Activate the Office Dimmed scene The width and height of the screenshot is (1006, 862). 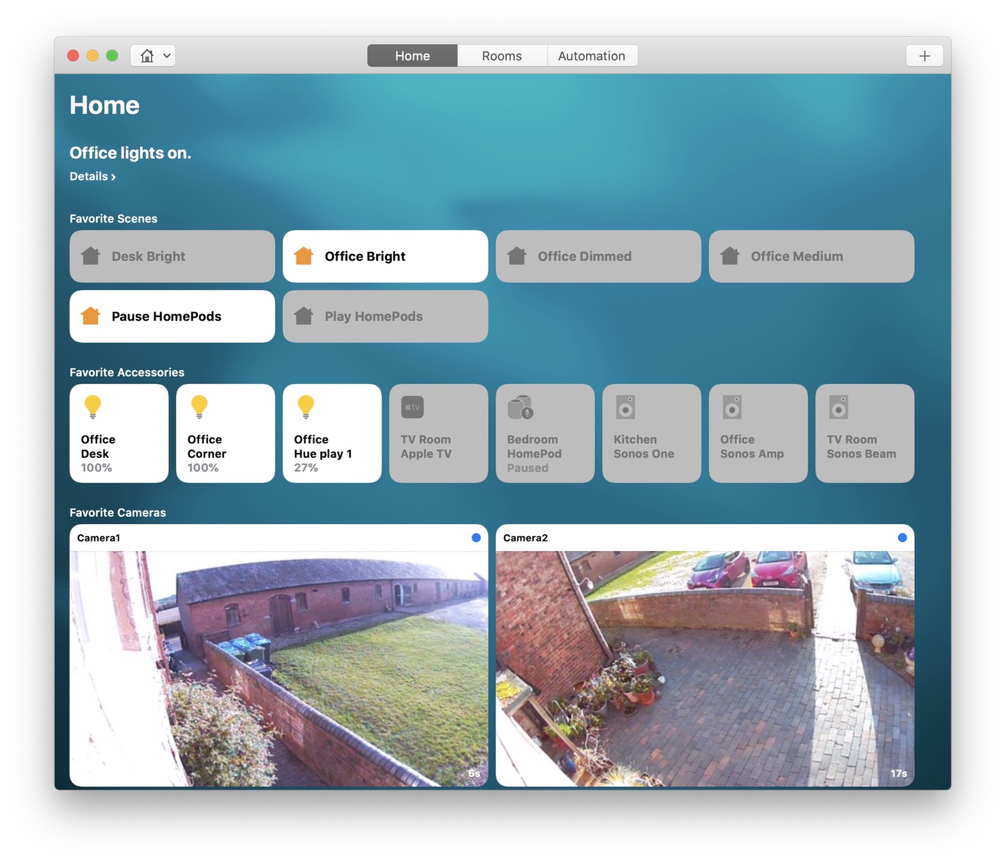pyautogui.click(x=598, y=256)
